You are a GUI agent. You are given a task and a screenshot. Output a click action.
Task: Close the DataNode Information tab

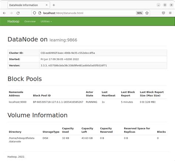click(x=47, y=5)
